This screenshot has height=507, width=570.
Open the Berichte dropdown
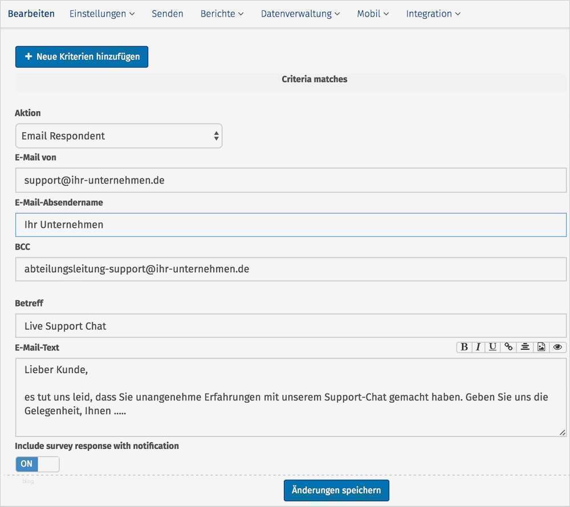[222, 13]
